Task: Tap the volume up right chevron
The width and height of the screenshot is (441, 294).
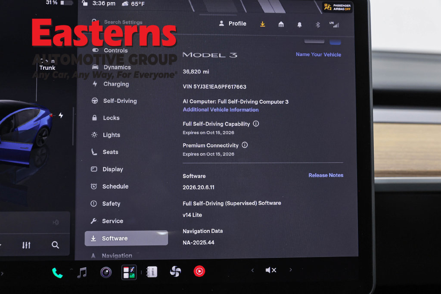Action: pyautogui.click(x=291, y=270)
